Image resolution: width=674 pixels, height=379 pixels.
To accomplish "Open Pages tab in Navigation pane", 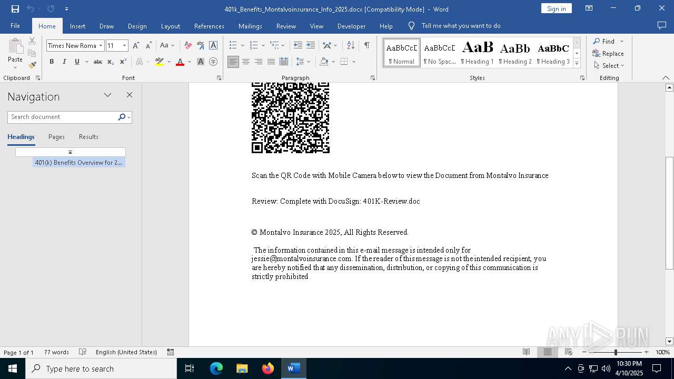I will tap(56, 137).
